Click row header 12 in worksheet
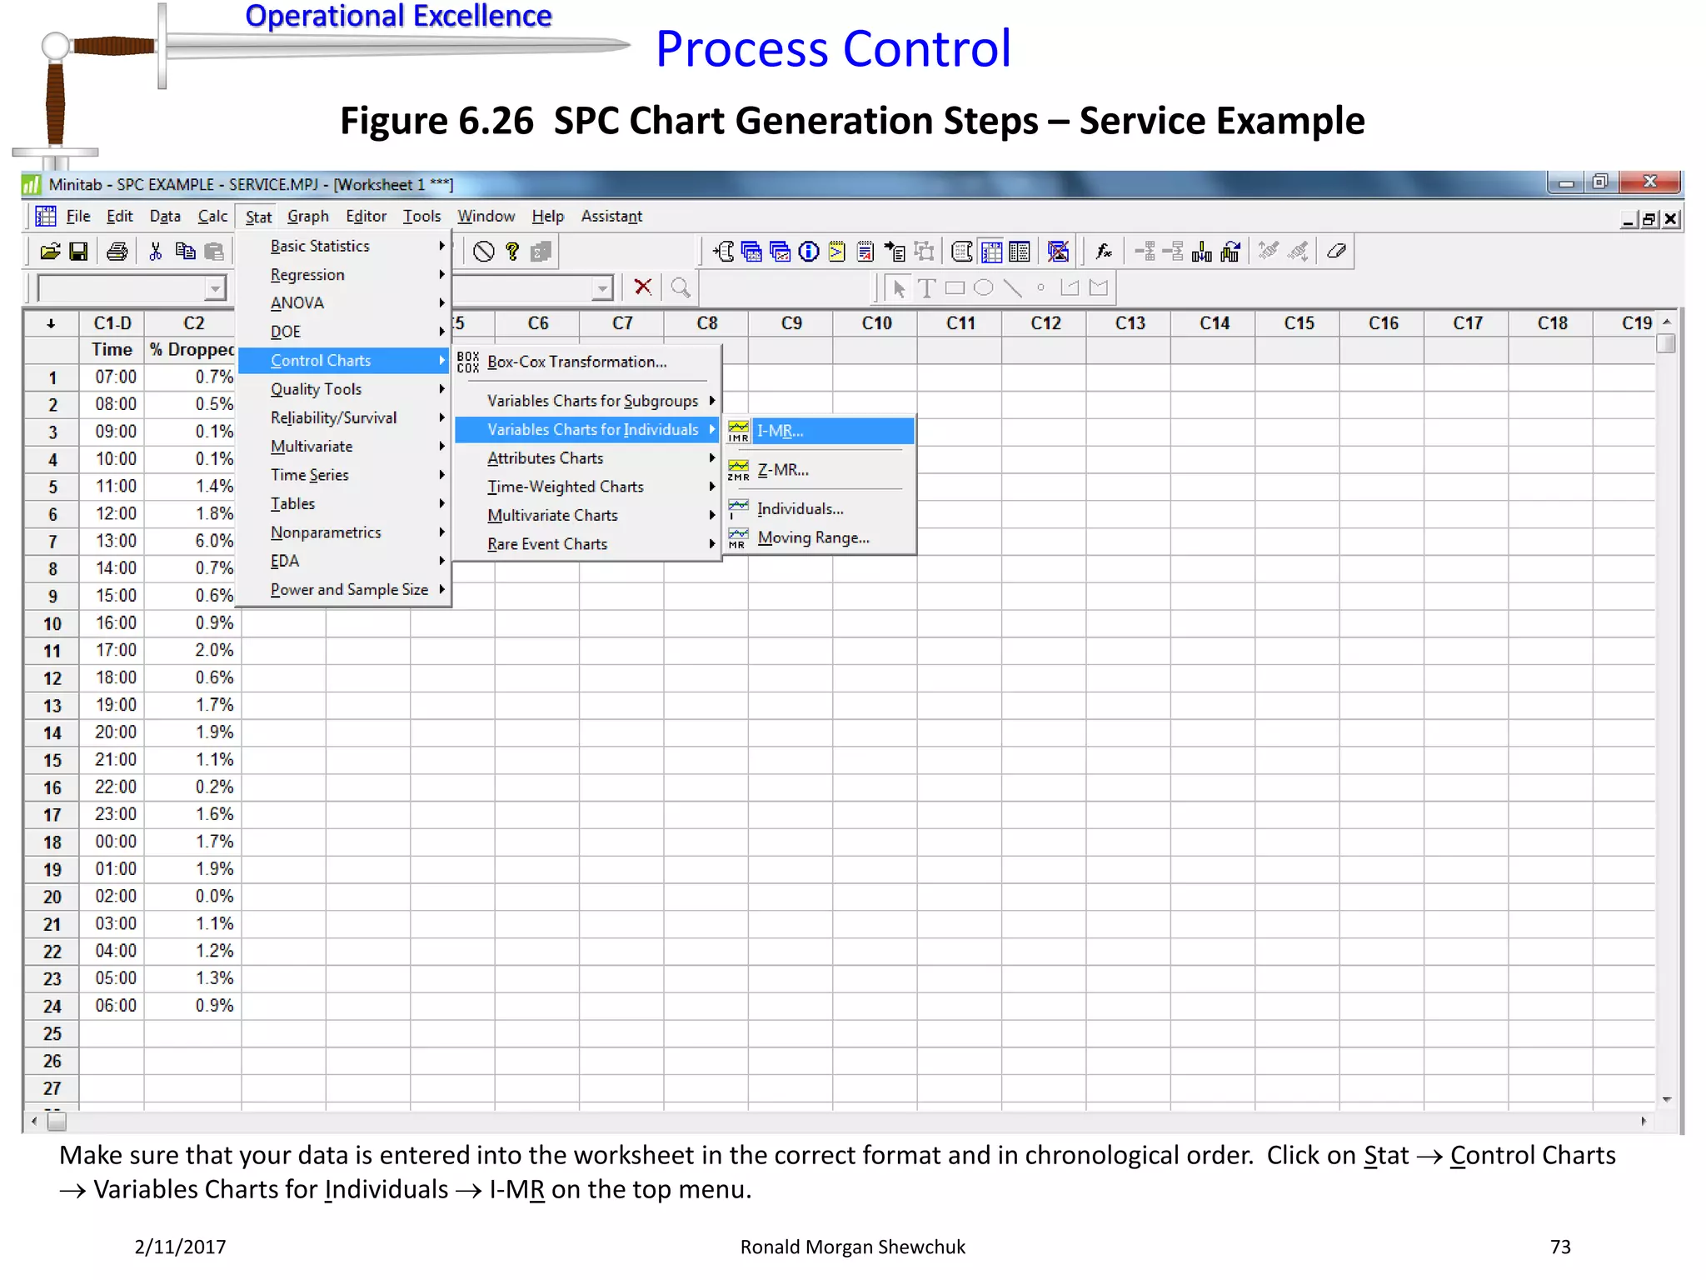Screen dimensions: 1706x1280 [x=52, y=678]
